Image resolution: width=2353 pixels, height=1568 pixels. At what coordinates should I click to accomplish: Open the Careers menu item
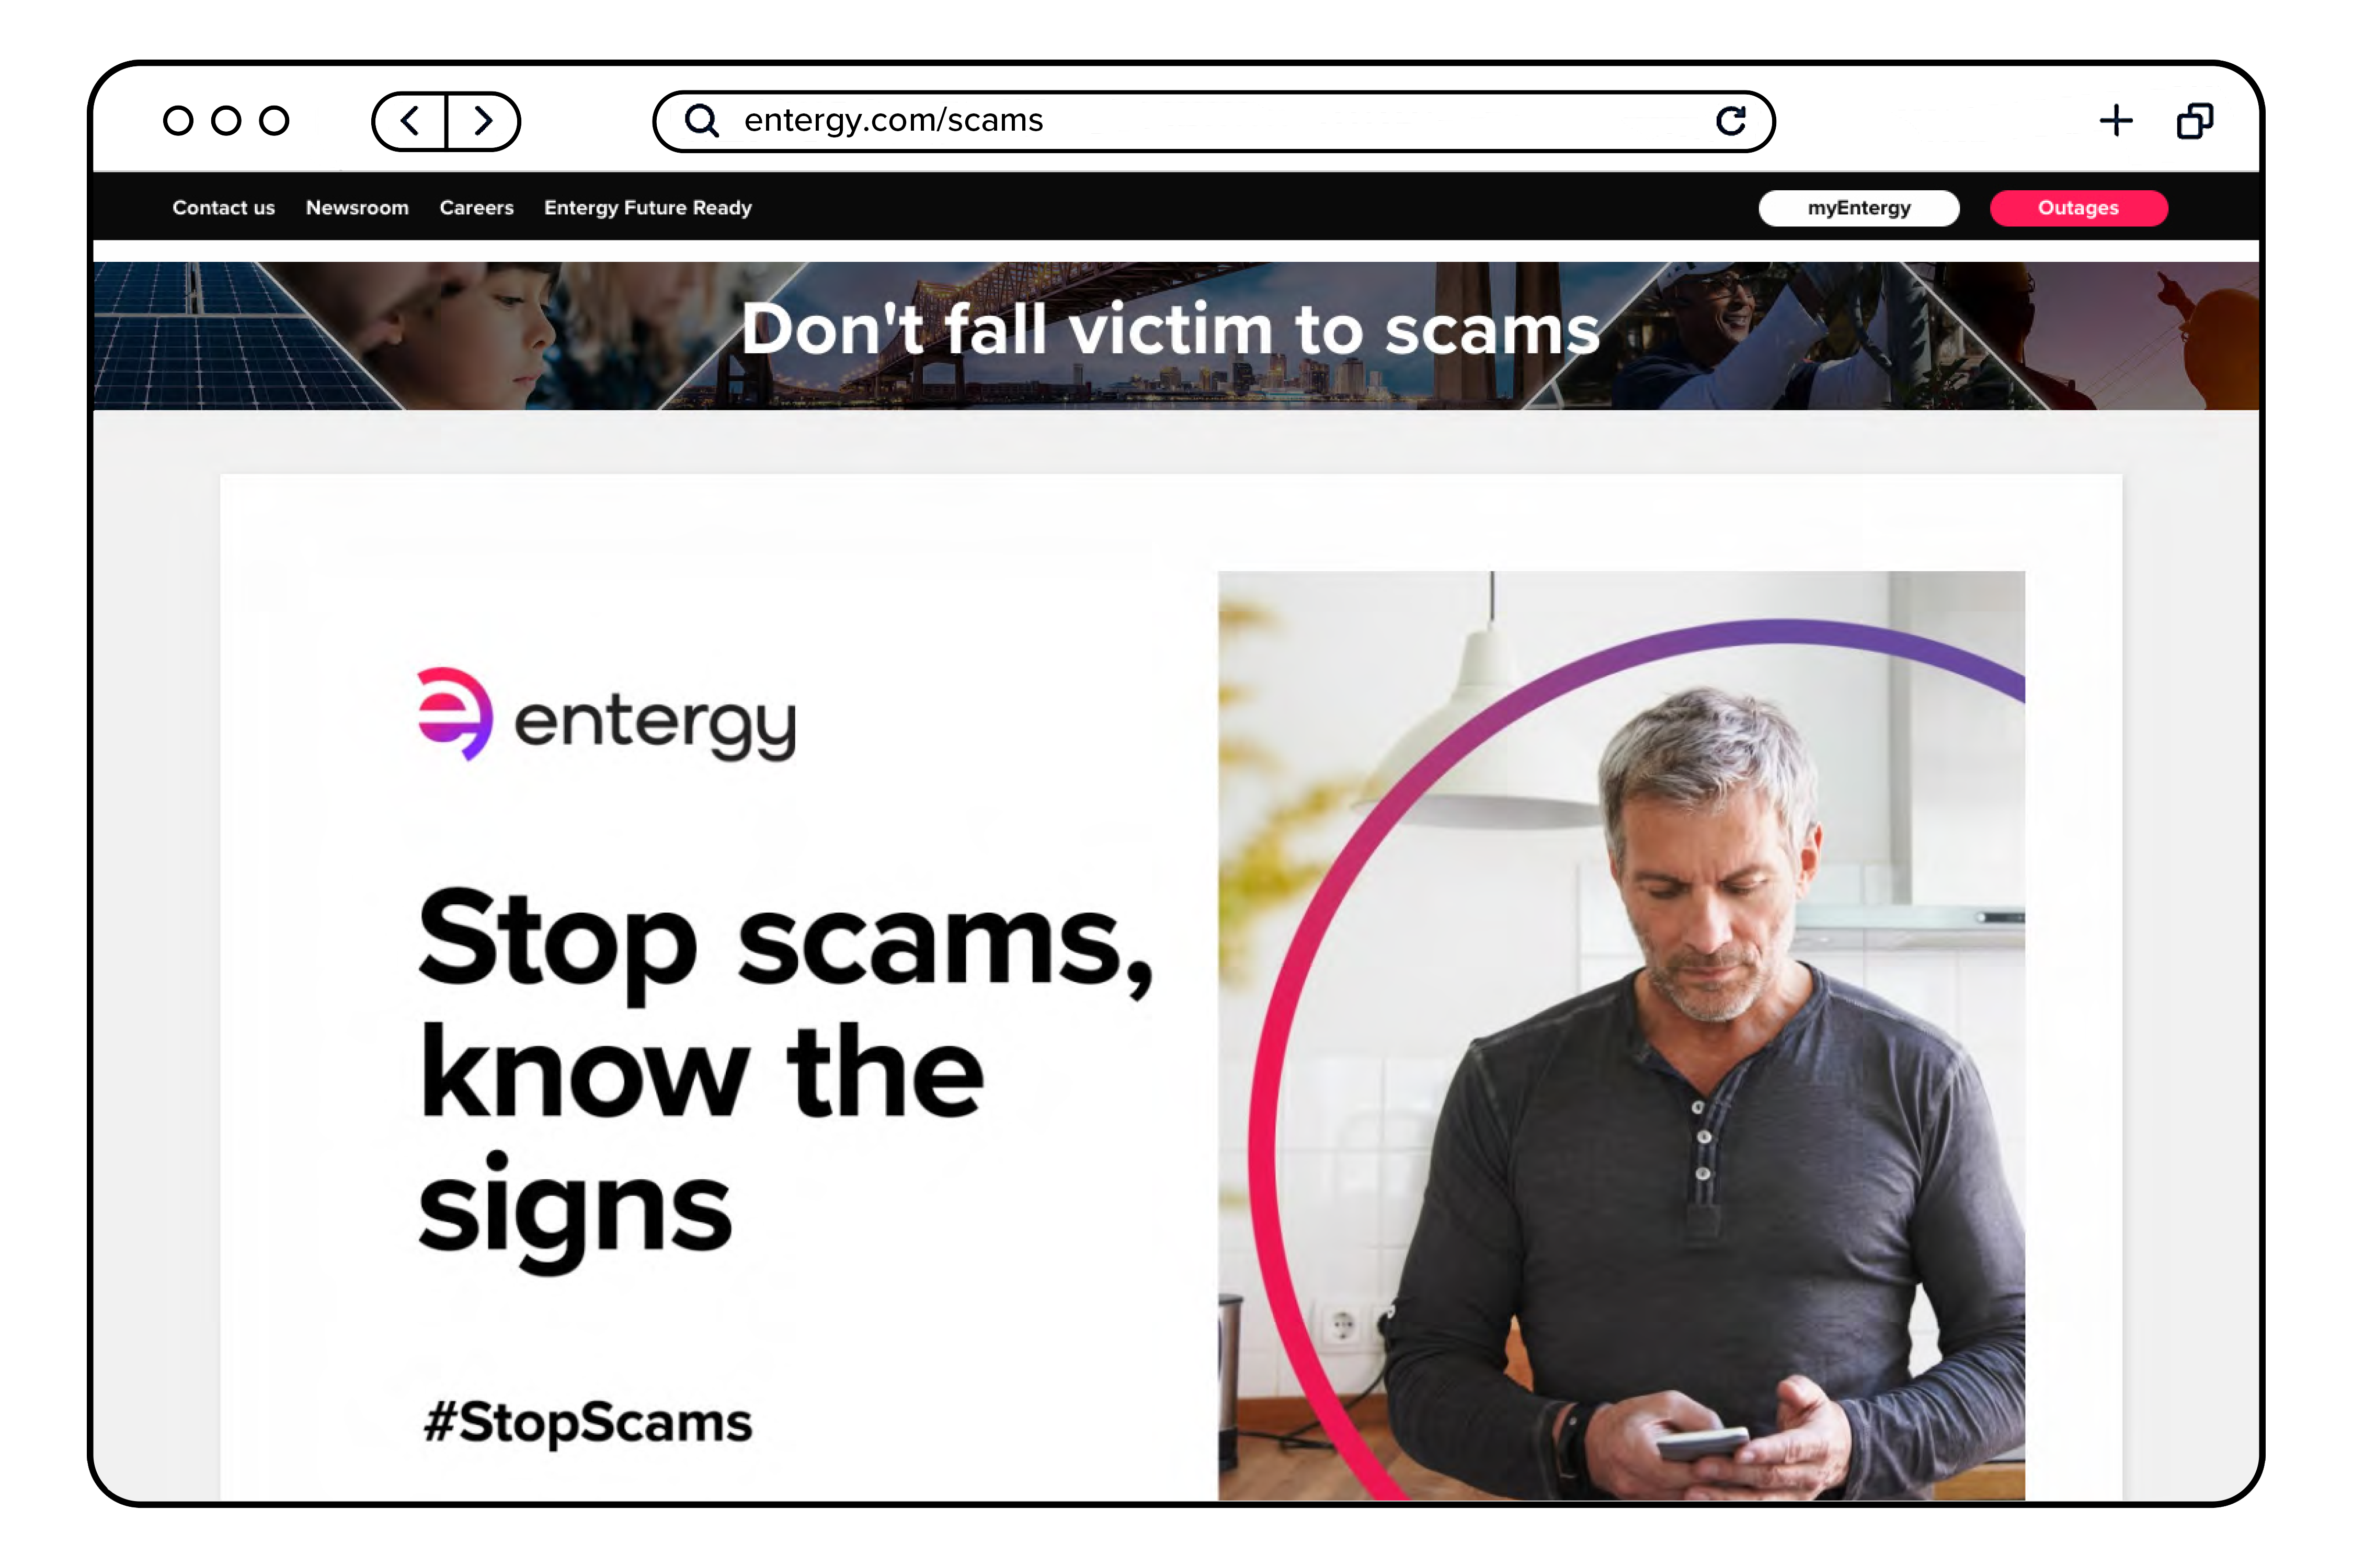tap(476, 208)
